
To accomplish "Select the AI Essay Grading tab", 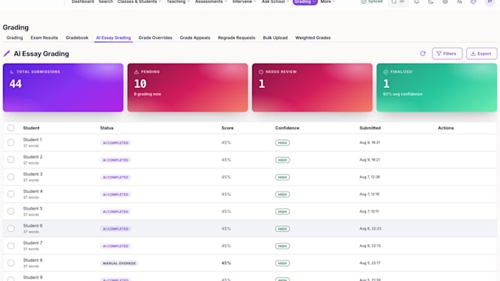I will (113, 37).
